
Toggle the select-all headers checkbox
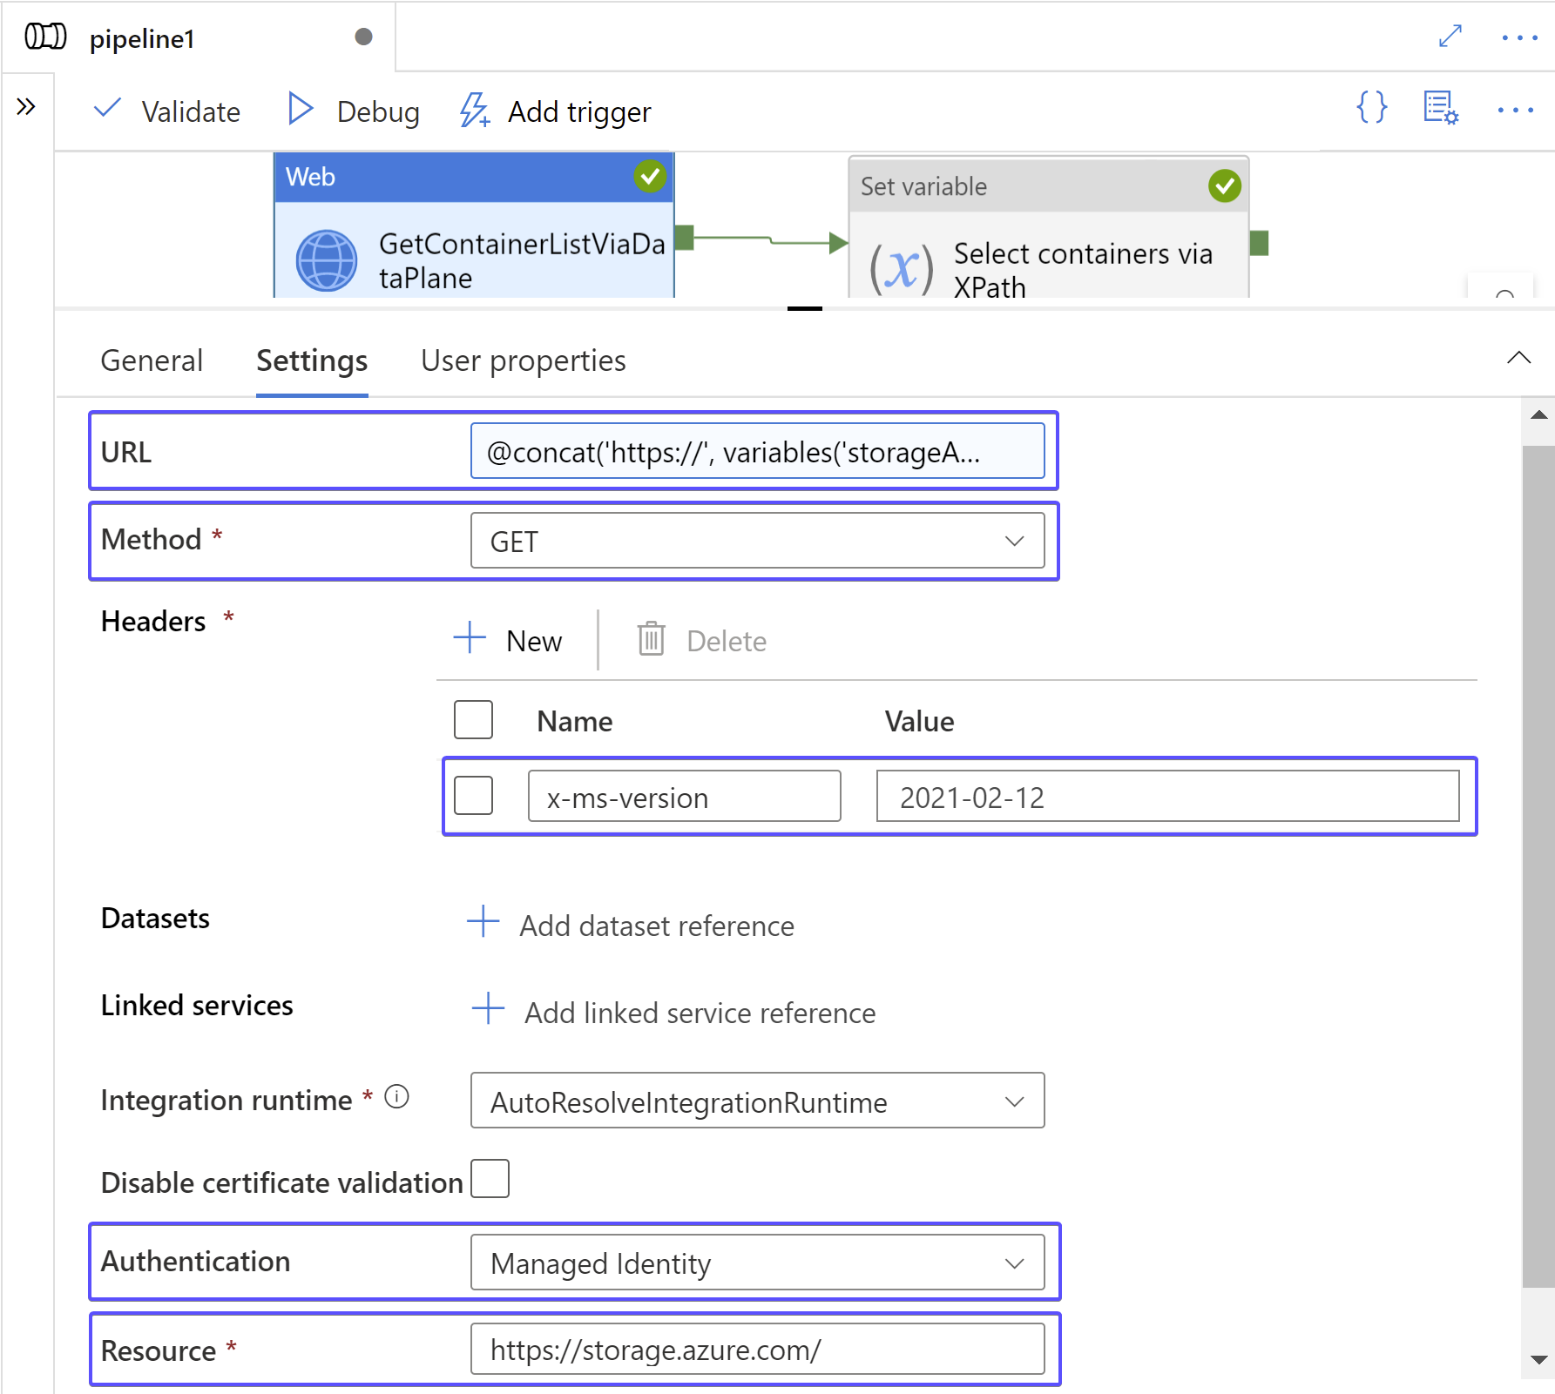tap(473, 720)
